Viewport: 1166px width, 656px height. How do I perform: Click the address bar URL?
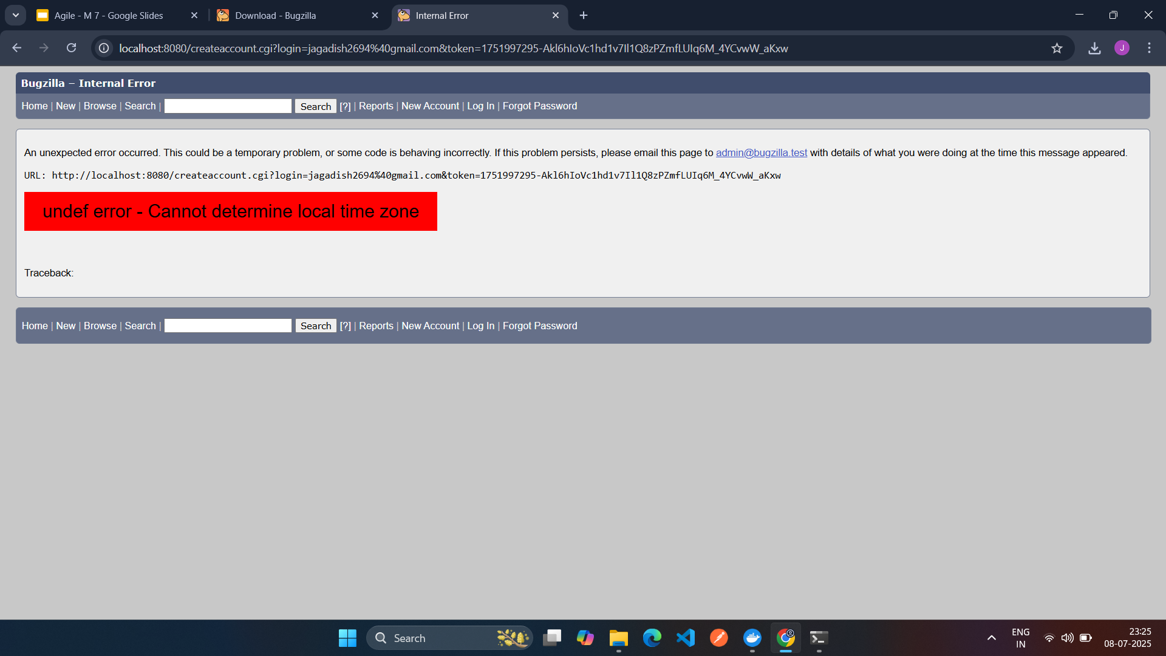tap(454, 48)
